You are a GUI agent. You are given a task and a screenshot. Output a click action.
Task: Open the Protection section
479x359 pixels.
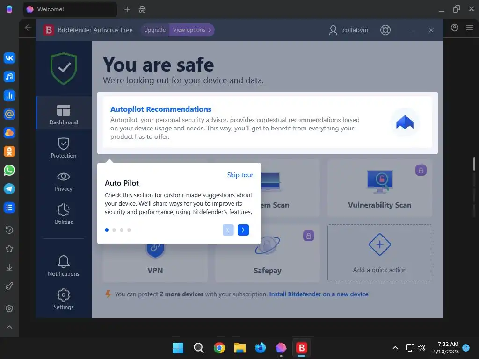tap(64, 148)
